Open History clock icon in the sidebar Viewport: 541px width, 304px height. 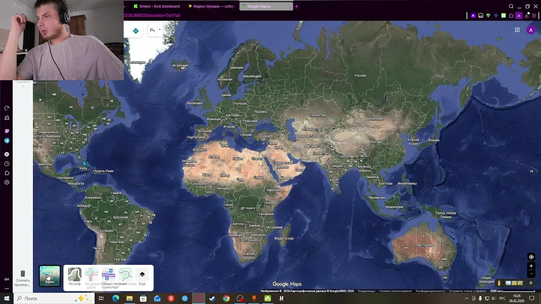[x=7, y=164]
